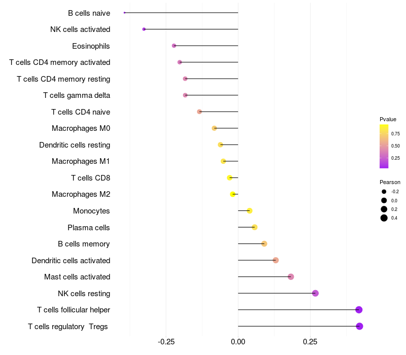Screen dimensions: 406x355
Task: Click the Pearson legend title
Action: click(390, 182)
